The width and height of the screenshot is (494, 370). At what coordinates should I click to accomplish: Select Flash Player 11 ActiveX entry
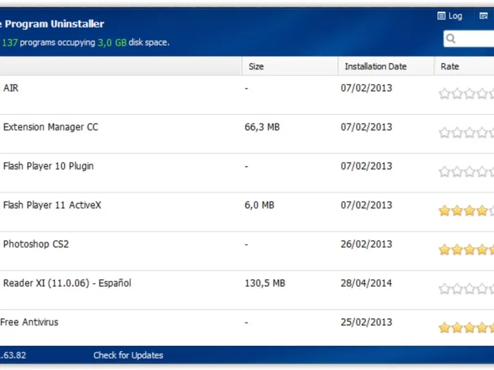point(247,212)
